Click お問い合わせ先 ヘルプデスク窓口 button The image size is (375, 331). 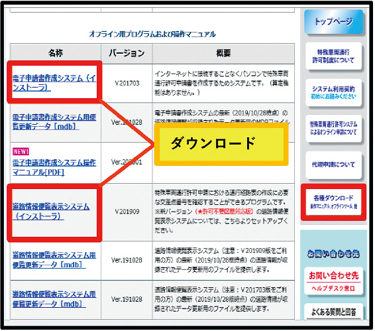(x=334, y=281)
